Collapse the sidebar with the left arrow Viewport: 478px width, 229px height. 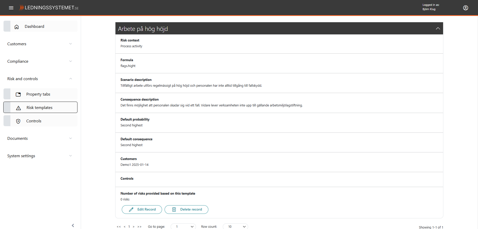[73, 225]
